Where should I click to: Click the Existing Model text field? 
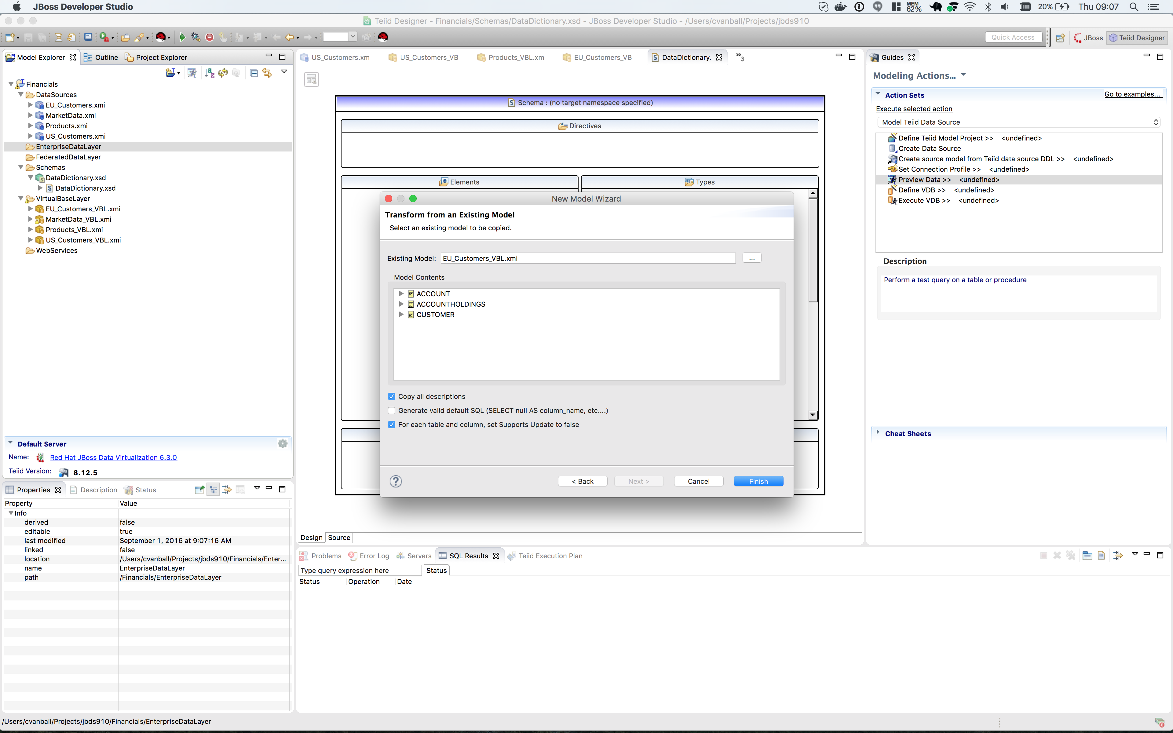point(587,258)
